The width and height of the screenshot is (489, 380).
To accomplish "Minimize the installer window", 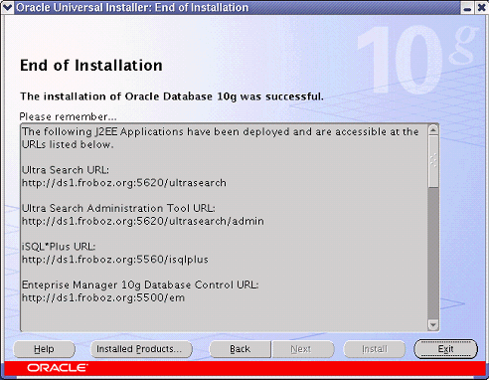I will click(467, 8).
